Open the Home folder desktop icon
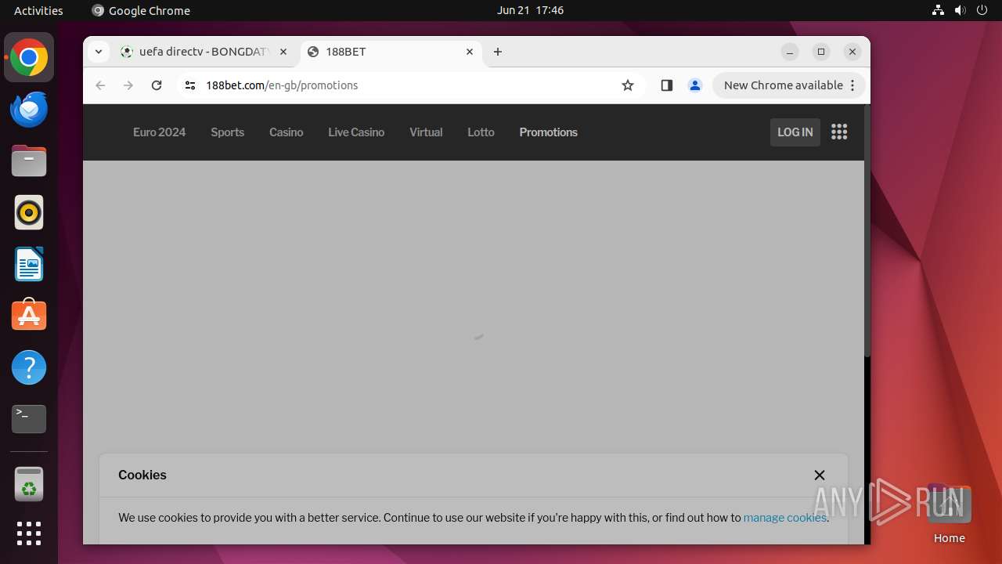Screen dimensions: 1002x564 coord(949,514)
